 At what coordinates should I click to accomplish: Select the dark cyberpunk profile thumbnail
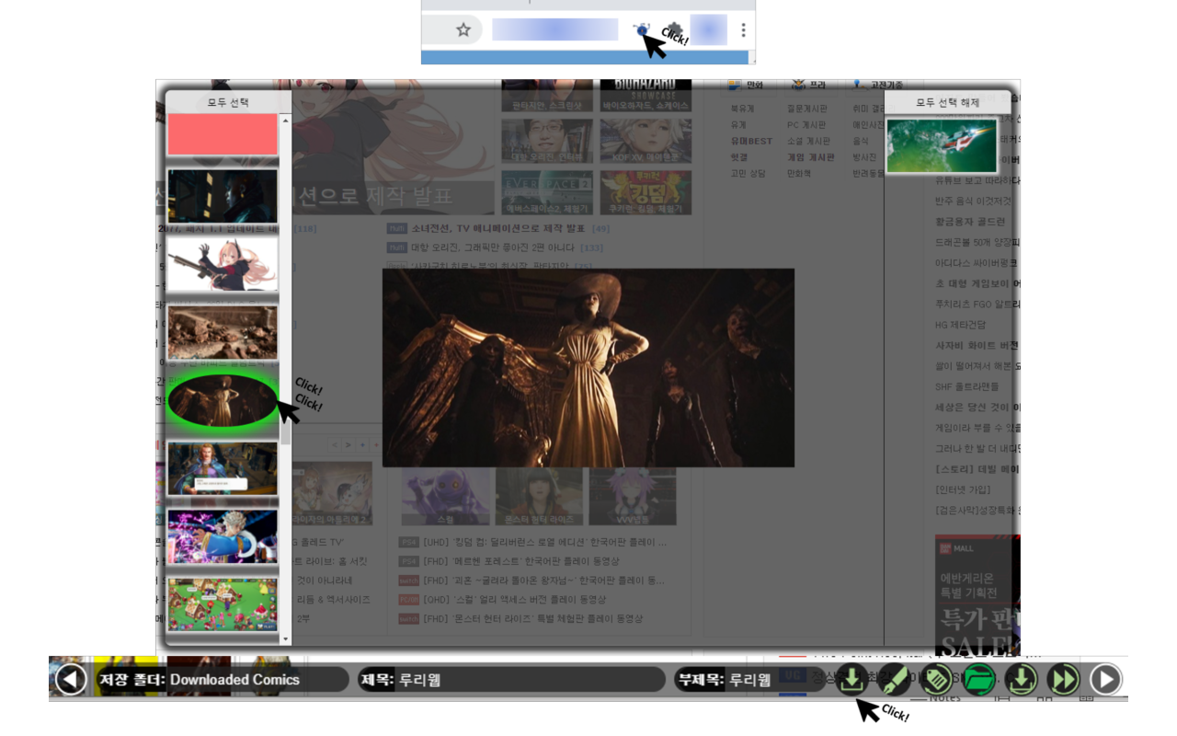[x=223, y=196]
